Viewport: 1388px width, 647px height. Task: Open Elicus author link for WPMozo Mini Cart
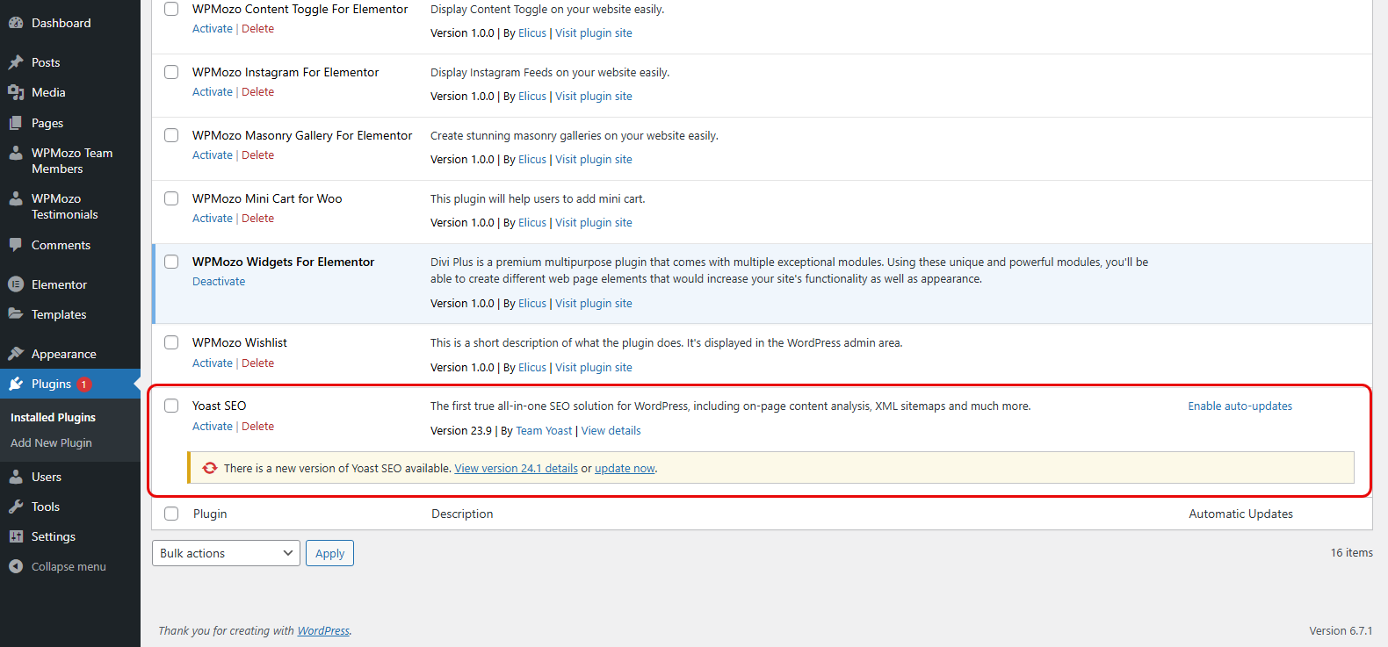click(x=531, y=222)
